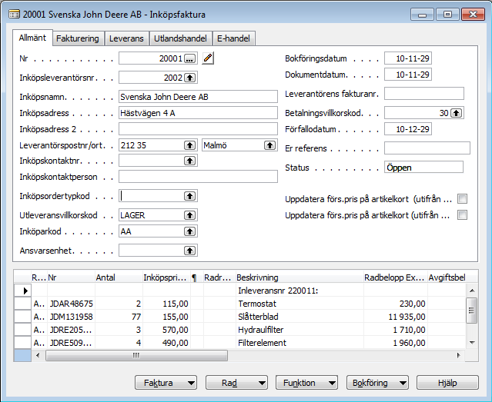Expand the Bokföring menu button
The image size is (492, 402).
(377, 383)
